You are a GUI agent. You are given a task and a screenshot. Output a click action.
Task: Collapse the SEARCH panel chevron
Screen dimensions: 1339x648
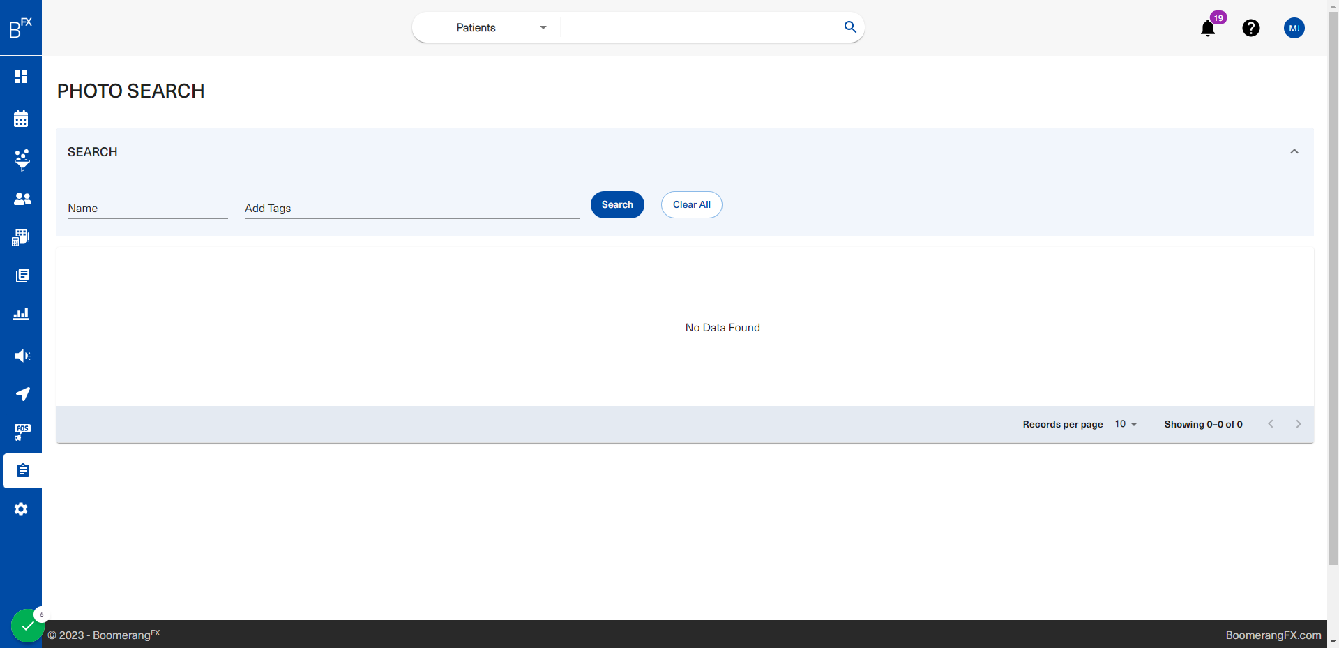(x=1294, y=151)
